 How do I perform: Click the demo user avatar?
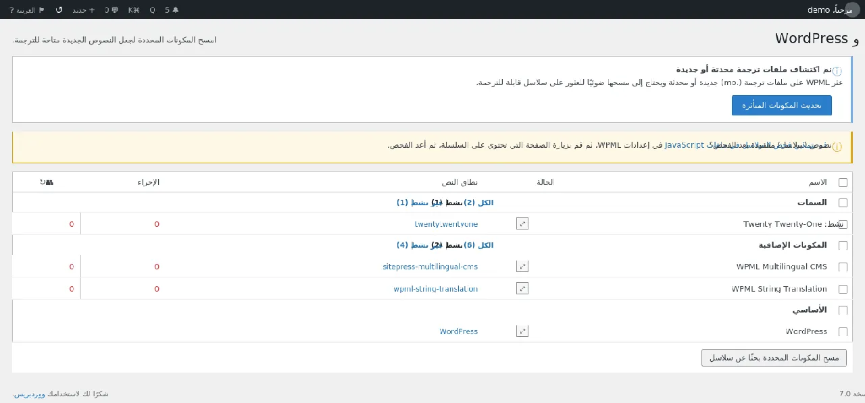click(853, 9)
